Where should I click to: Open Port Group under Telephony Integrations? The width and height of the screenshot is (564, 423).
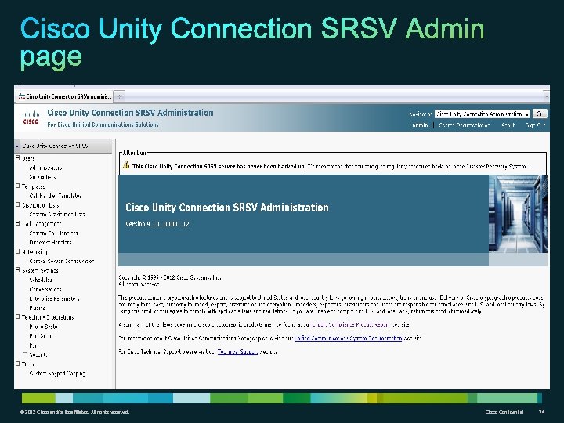[42, 336]
